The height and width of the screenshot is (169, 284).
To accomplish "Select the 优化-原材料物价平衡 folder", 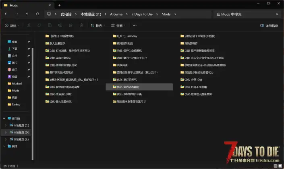I will (127, 94).
